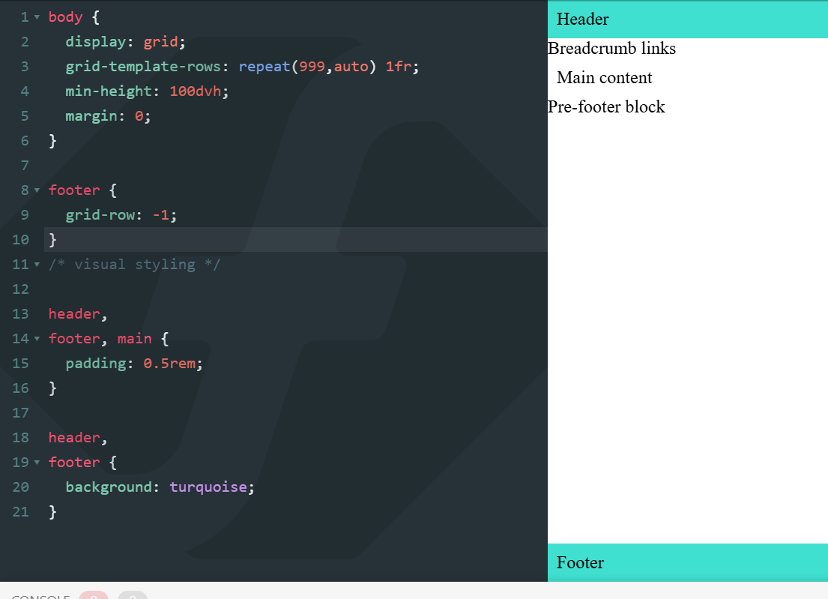Collapse the footer, main rule arrow on line 14
Viewport: 828px width, 599px height.
[x=37, y=339]
